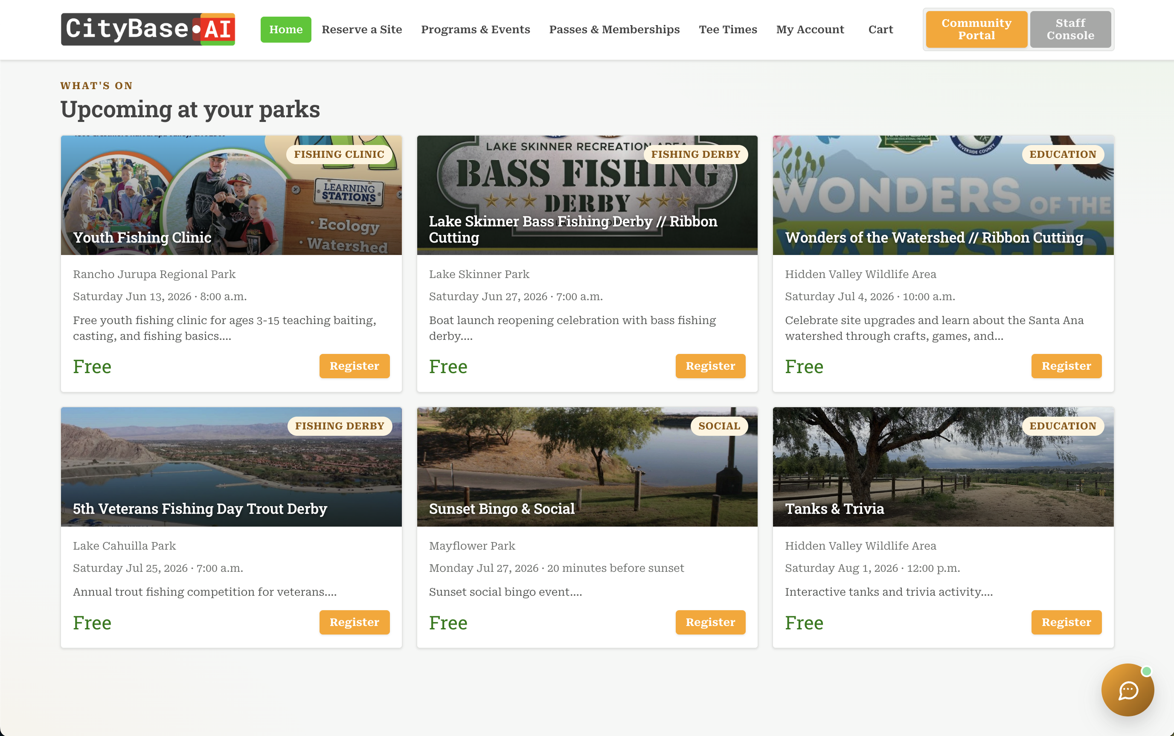Click Free price on Youth Fishing Clinic
This screenshot has height=736, width=1174.
click(x=92, y=367)
